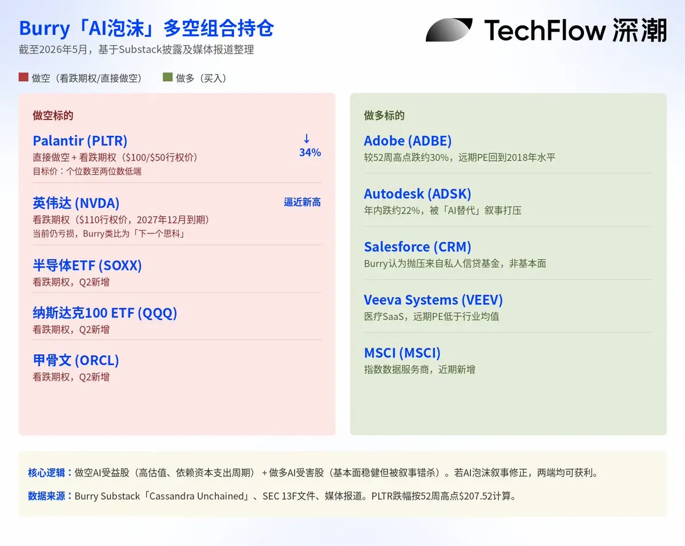Image resolution: width=685 pixels, height=546 pixels.
Task: Click the 指数数据服务商，近期新增 line
Action: click(420, 370)
